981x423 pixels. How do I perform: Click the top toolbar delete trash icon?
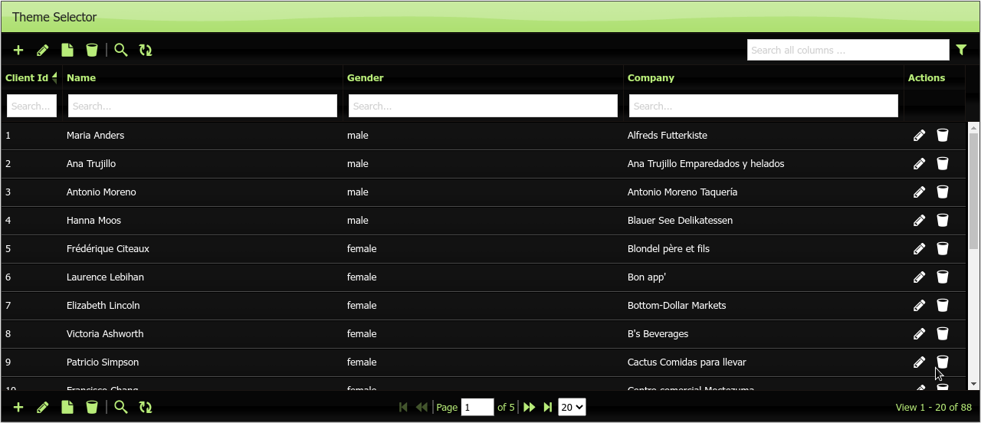point(92,51)
